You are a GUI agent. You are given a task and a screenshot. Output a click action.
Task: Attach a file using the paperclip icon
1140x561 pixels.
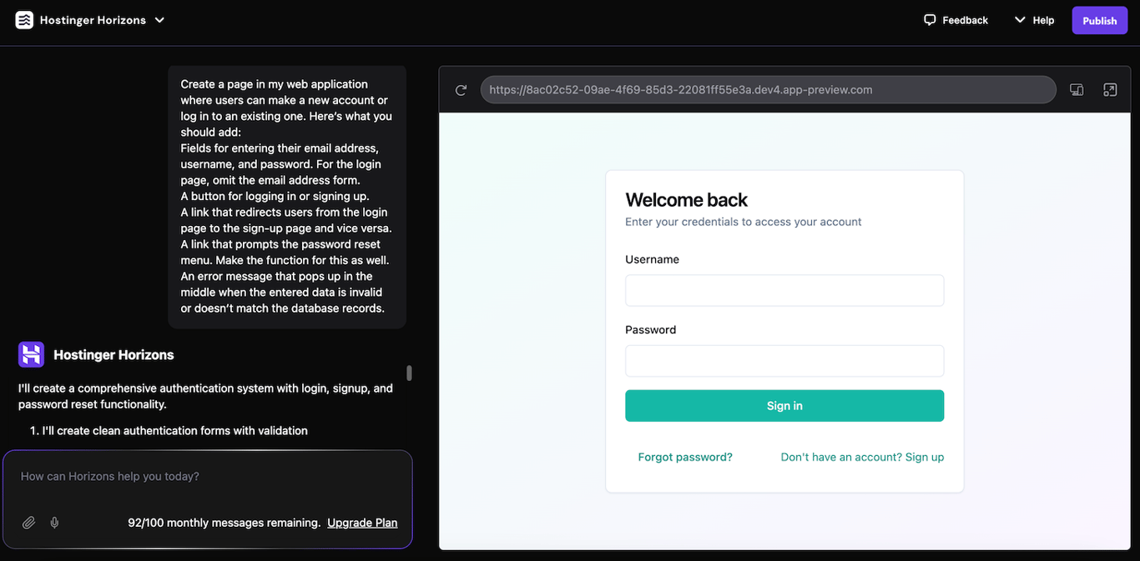(28, 522)
